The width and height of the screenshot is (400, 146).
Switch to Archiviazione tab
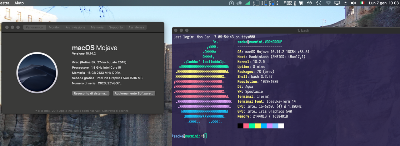pyautogui.click(x=75, y=27)
